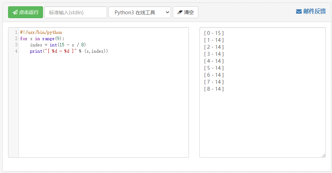Place cursor in the for x in range(9) line
This screenshot has width=332, height=173.
[42, 39]
